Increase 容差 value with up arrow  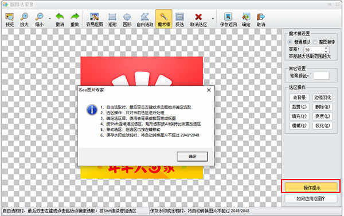pyautogui.click(x=326, y=48)
